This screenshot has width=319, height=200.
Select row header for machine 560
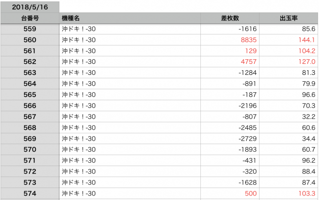(x=29, y=40)
